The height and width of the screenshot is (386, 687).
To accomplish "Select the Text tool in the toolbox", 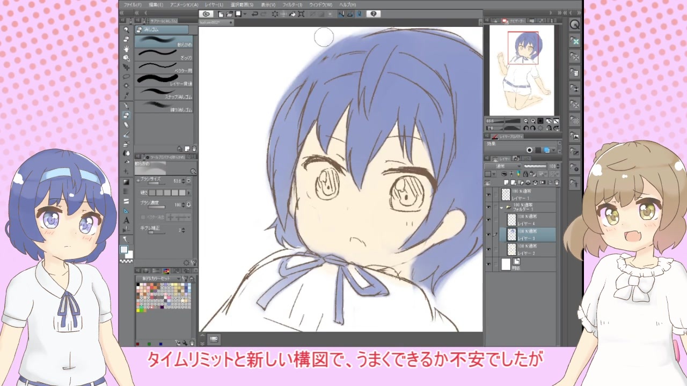I will (126, 220).
